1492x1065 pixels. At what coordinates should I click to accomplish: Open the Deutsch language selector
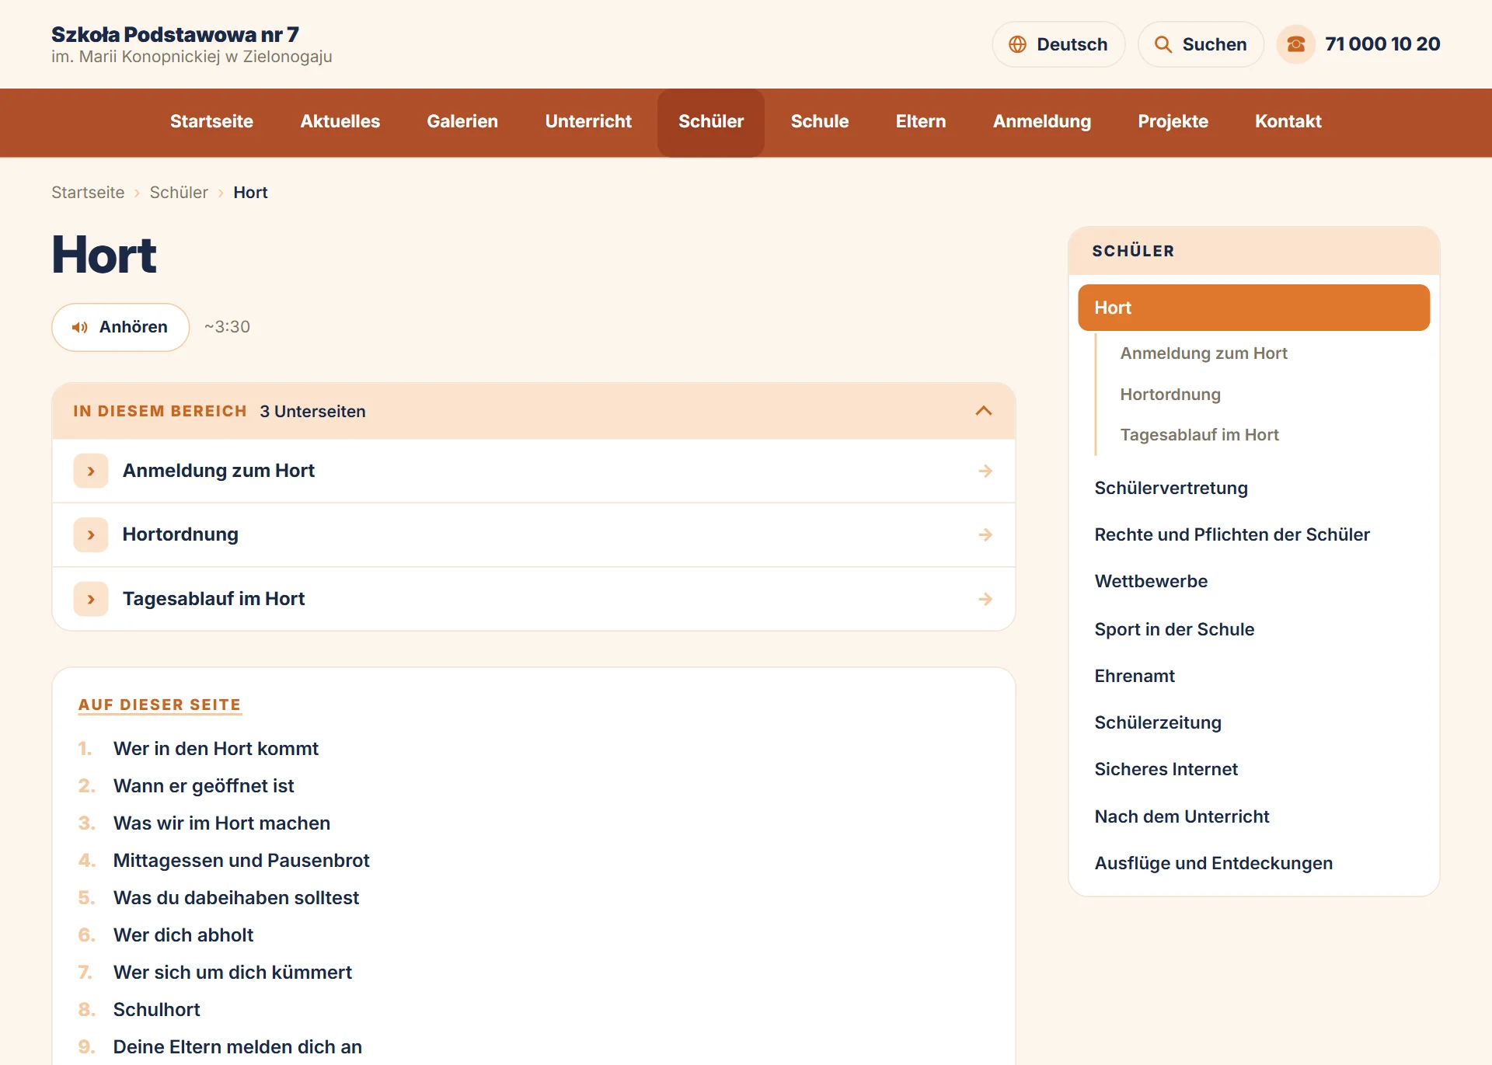tap(1058, 44)
